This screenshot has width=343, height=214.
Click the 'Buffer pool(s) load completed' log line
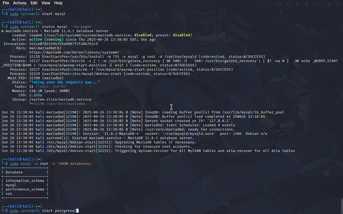[x=133, y=116]
